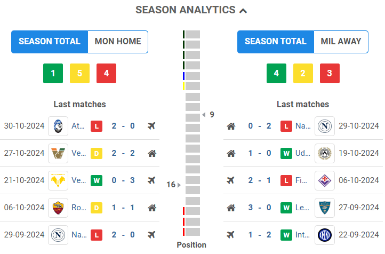Open the 0 - 3 score on 21-10-2024
385x254 pixels.
click(x=123, y=180)
